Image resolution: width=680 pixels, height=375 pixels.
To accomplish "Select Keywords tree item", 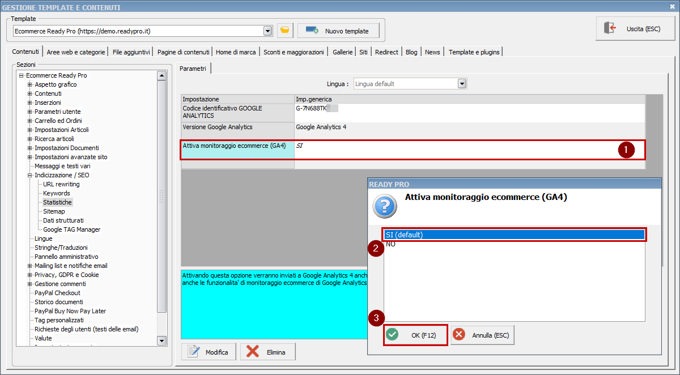I will (57, 193).
